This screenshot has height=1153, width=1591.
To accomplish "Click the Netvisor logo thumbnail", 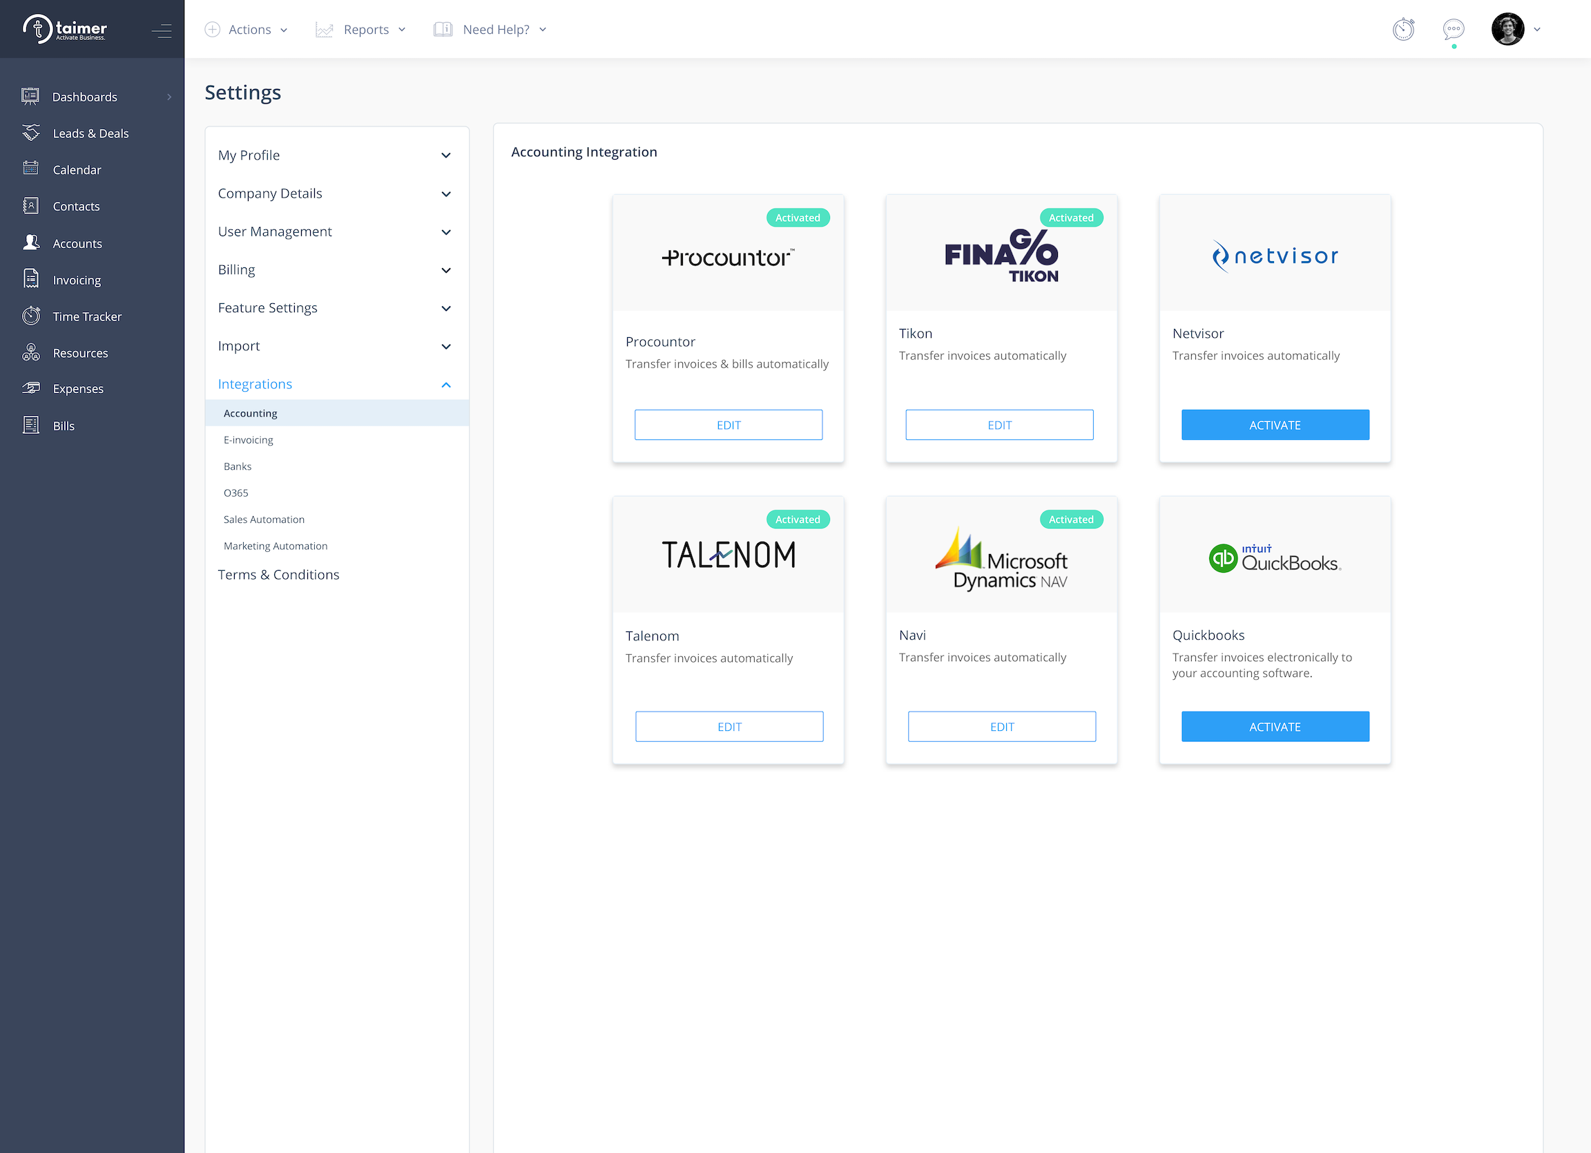I will tap(1275, 256).
